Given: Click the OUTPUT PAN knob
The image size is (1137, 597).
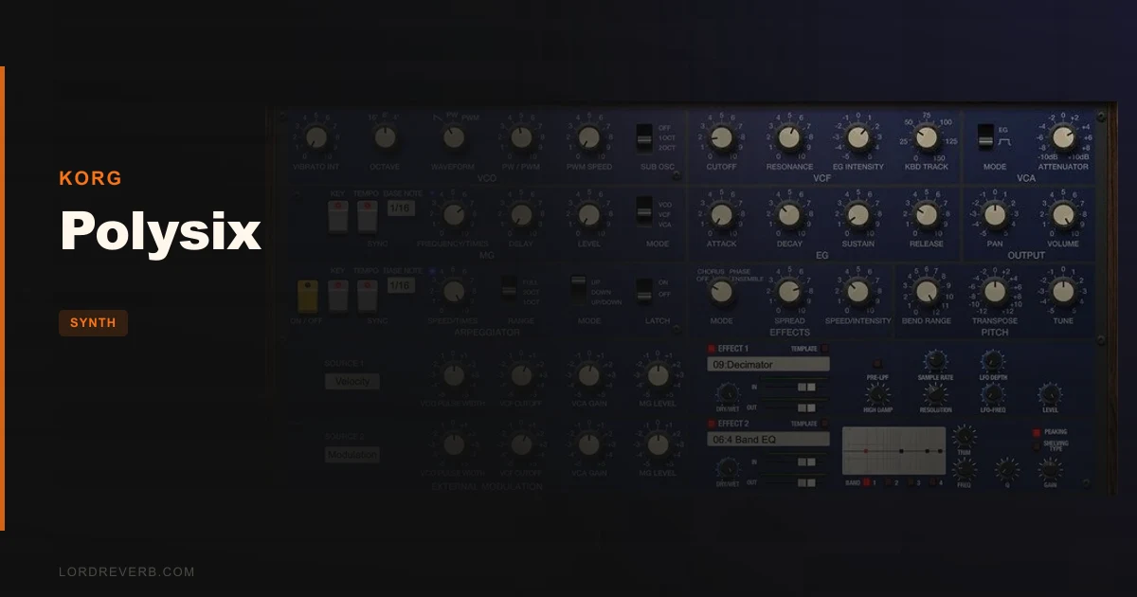Looking at the screenshot, I should (x=995, y=215).
